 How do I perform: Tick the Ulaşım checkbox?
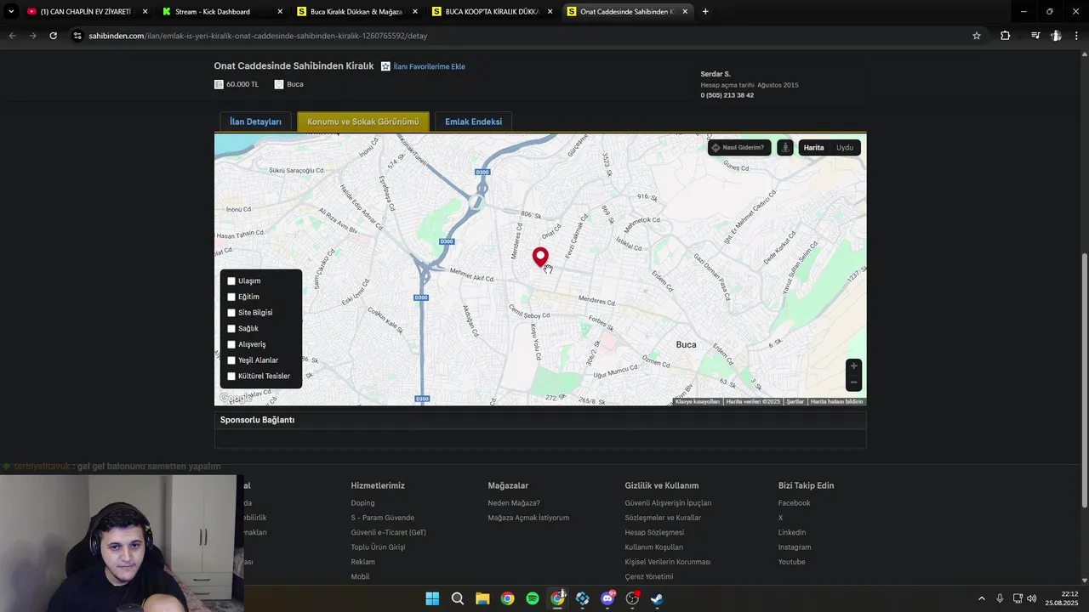click(x=231, y=281)
